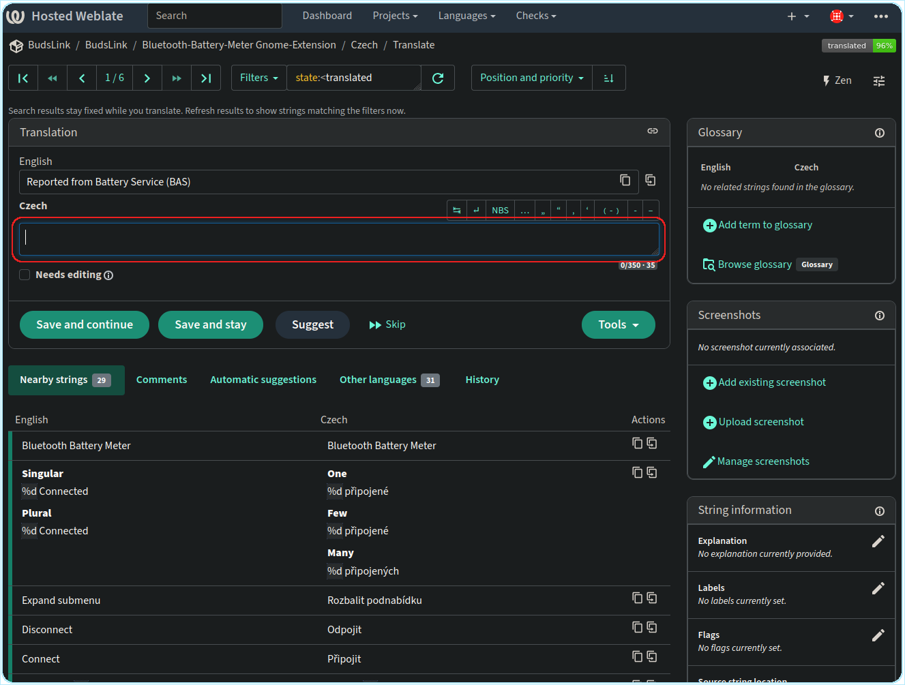Go to previous string arrow

click(82, 78)
